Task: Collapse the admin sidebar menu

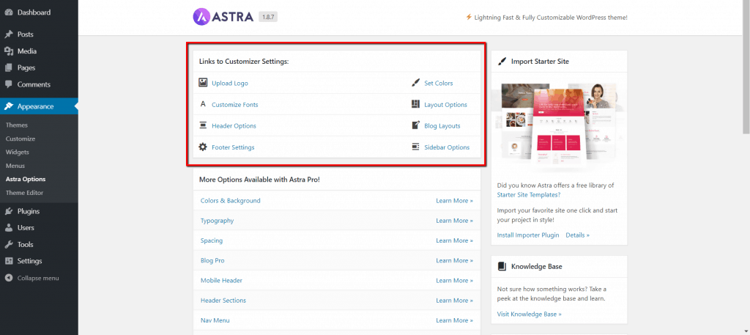Action: pyautogui.click(x=40, y=278)
